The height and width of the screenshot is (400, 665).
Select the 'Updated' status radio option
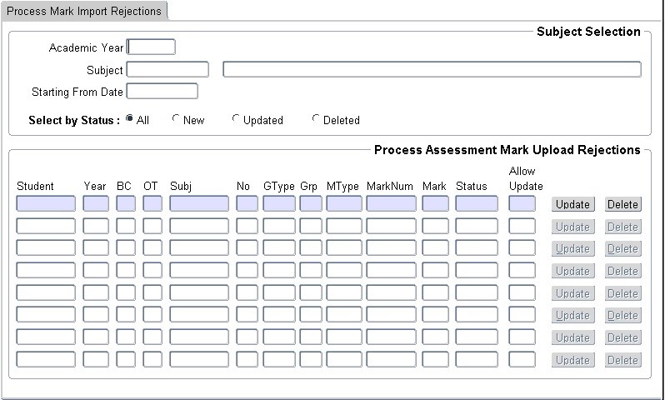236,119
